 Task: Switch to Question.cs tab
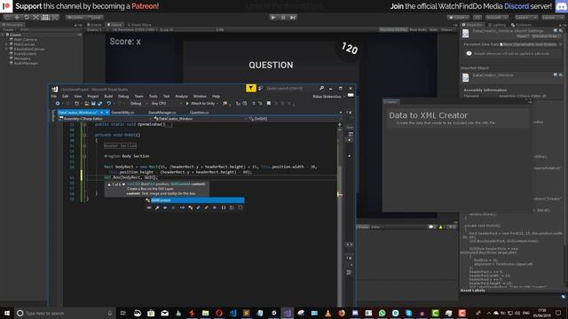click(199, 113)
